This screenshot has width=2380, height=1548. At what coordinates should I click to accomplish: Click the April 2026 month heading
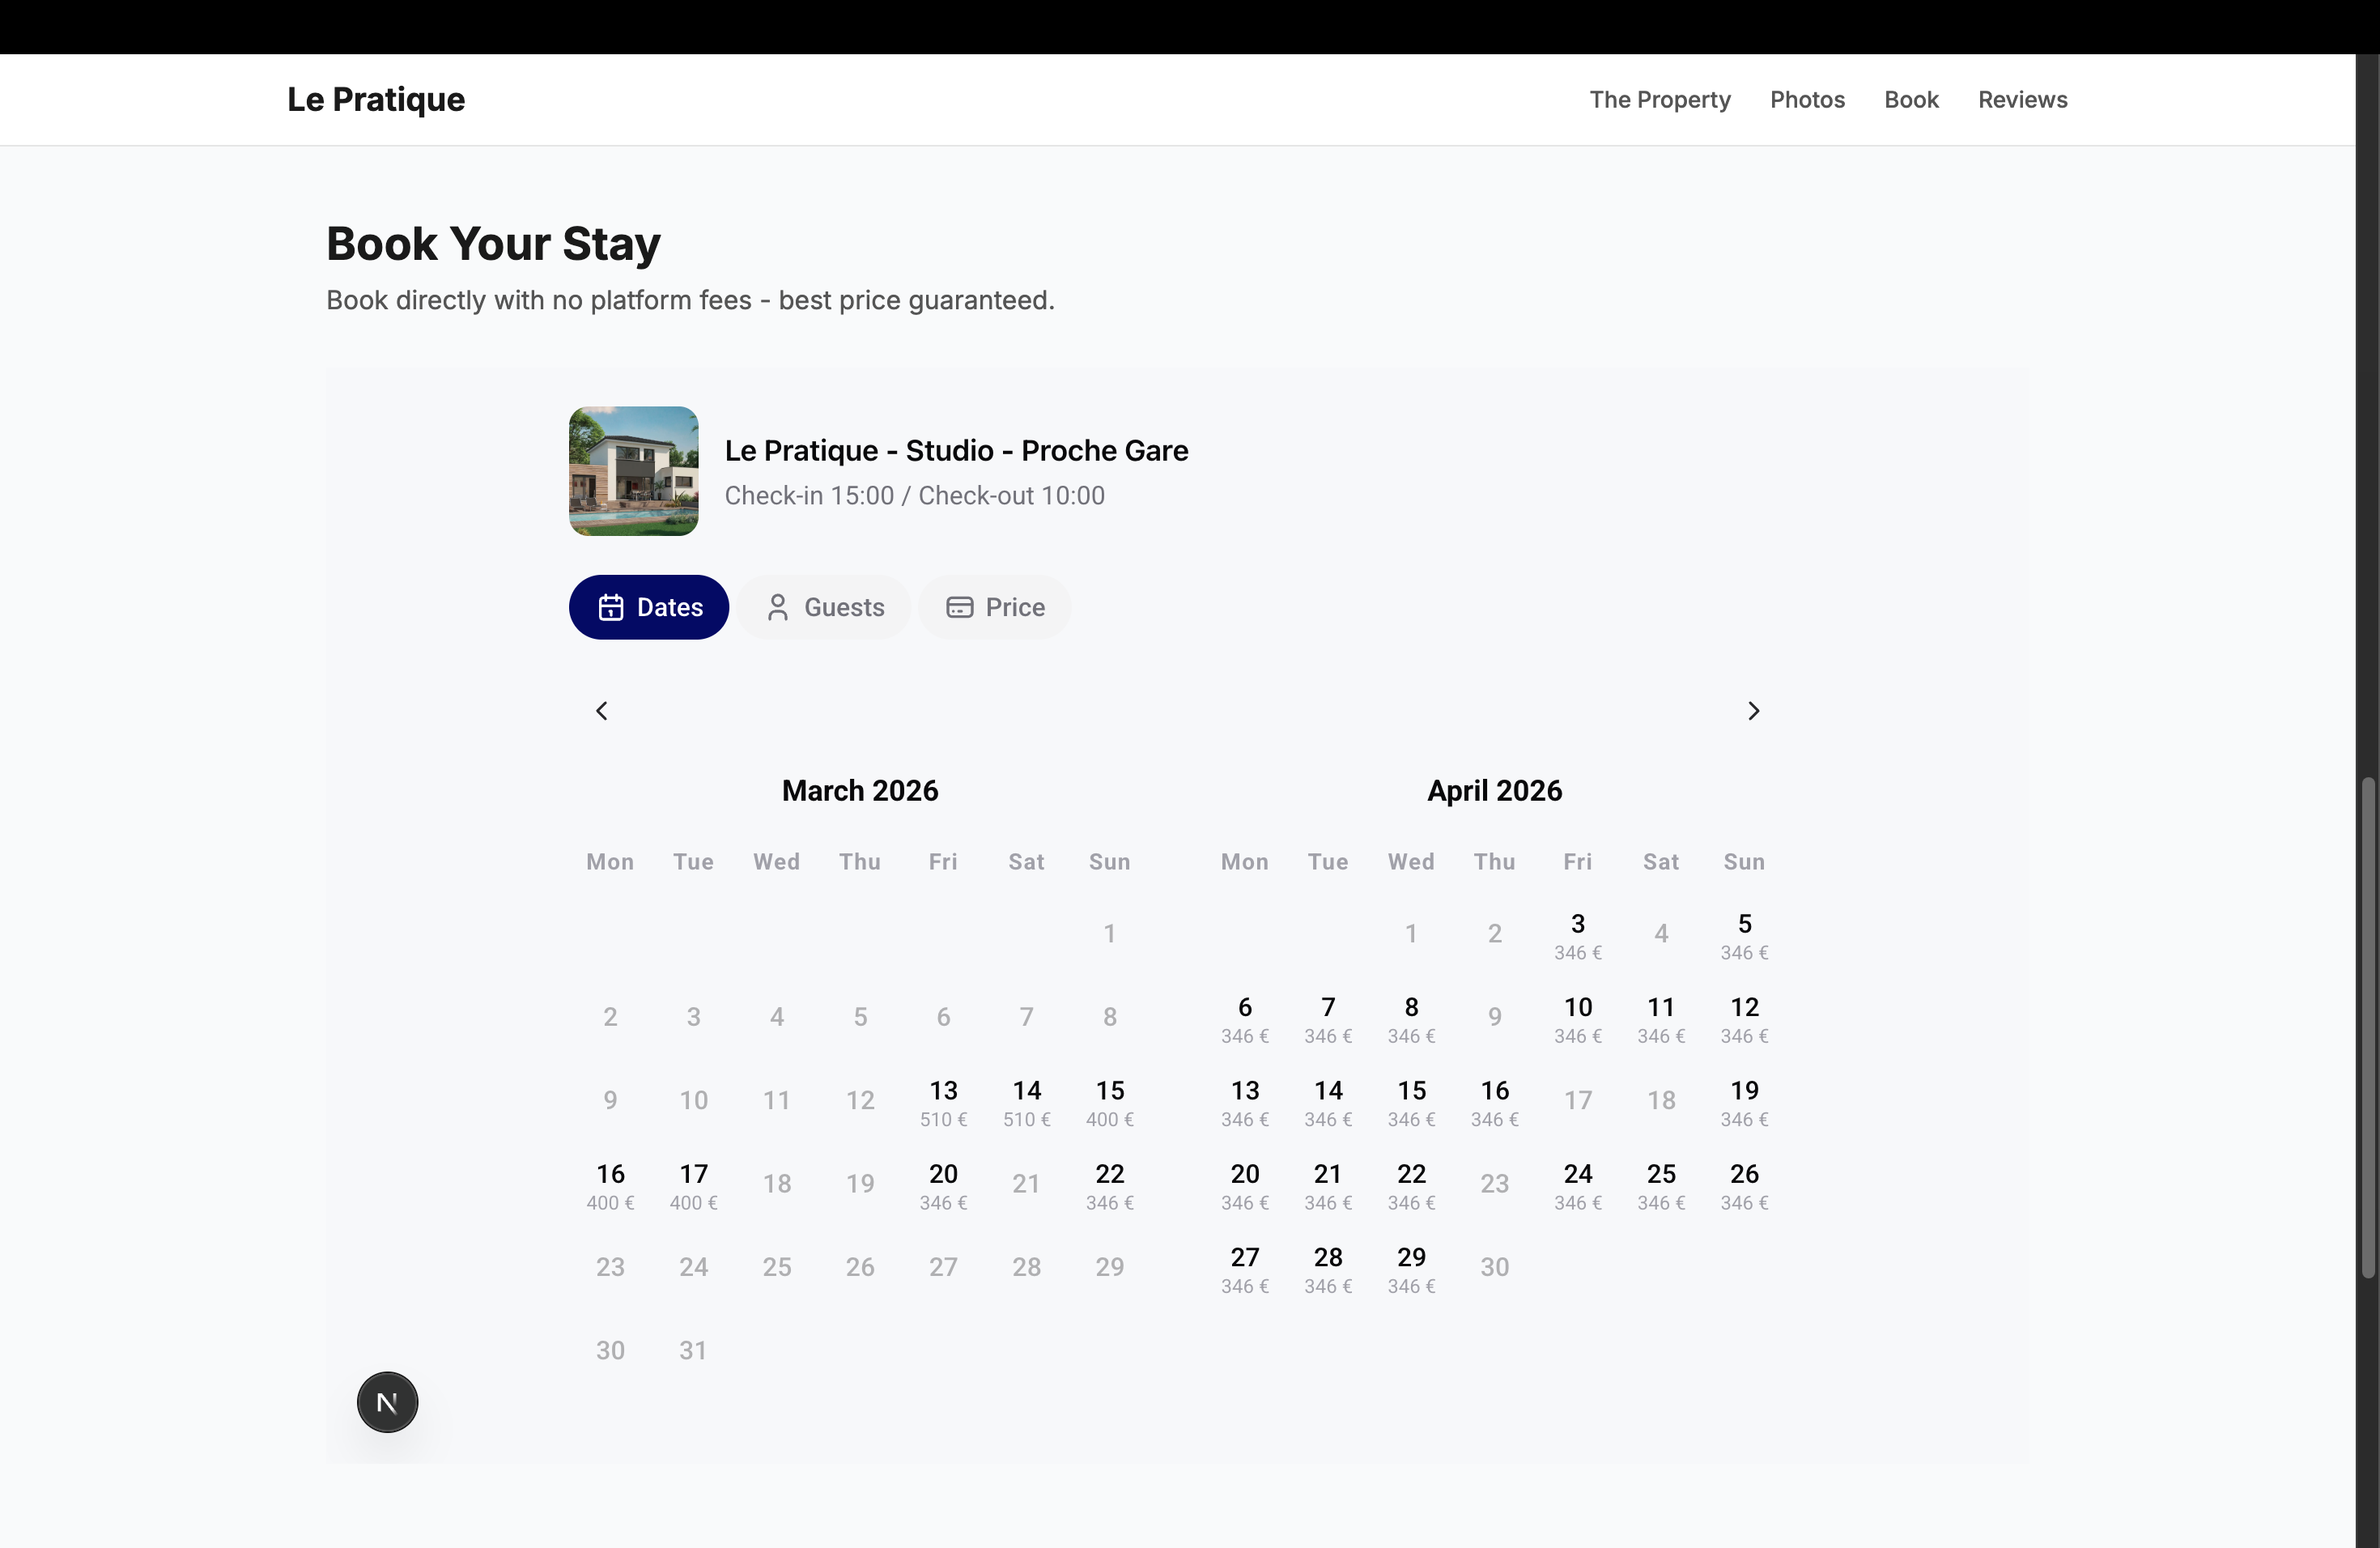click(x=1494, y=791)
